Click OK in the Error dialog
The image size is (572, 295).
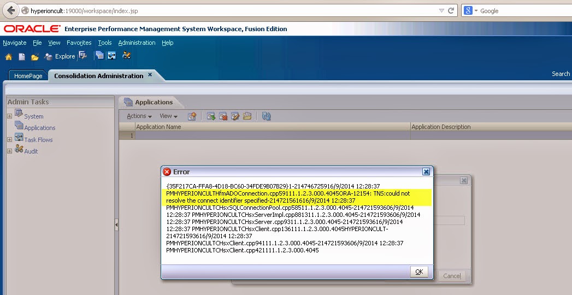pos(419,272)
